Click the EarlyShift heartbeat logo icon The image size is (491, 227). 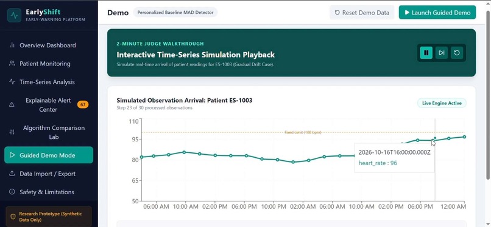click(x=15, y=15)
